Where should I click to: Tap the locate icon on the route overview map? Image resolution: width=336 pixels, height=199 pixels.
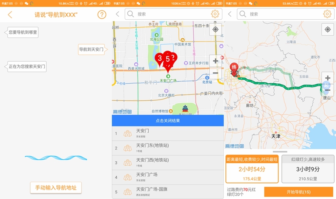click(x=328, y=30)
